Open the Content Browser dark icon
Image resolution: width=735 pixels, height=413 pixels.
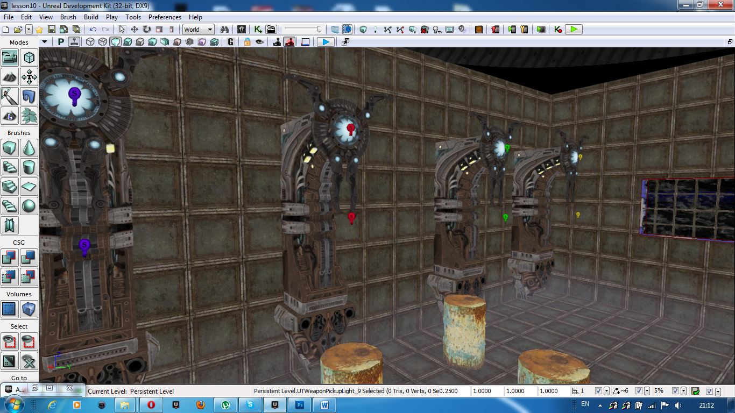[242, 30]
